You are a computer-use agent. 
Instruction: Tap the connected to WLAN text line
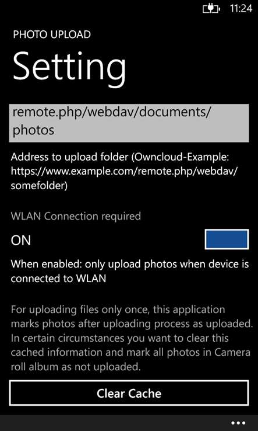tap(58, 279)
